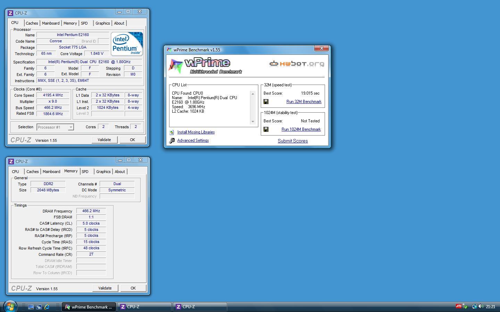Launch Internet Explorer from quick launch
This screenshot has height=312, width=500.
pyautogui.click(x=47, y=307)
